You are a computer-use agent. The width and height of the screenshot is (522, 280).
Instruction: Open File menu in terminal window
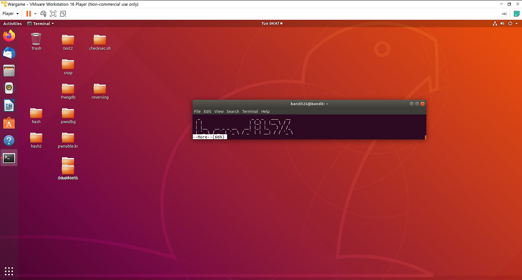[197, 111]
